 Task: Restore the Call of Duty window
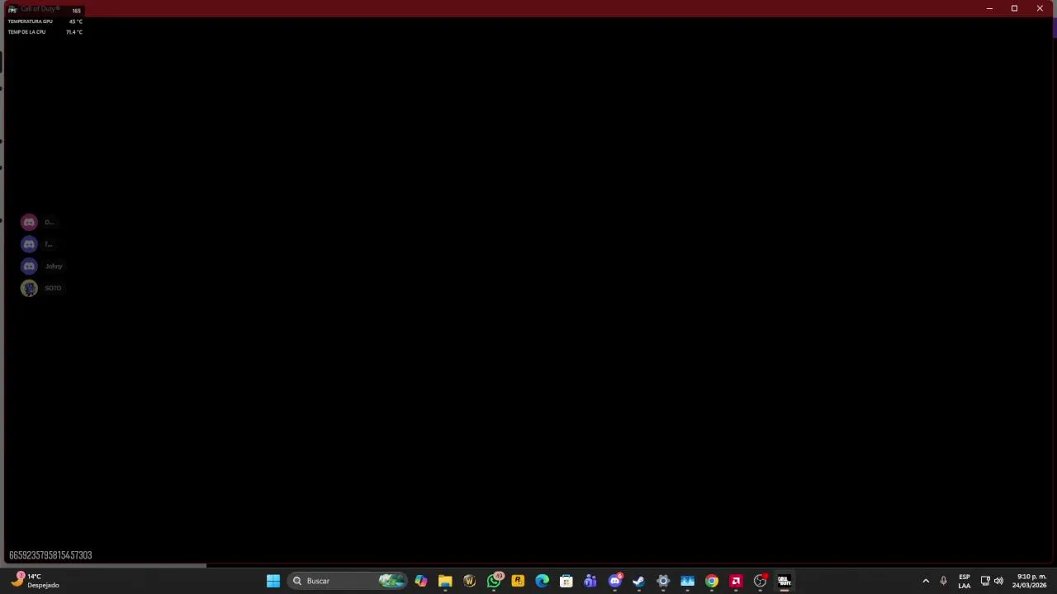pos(1014,8)
